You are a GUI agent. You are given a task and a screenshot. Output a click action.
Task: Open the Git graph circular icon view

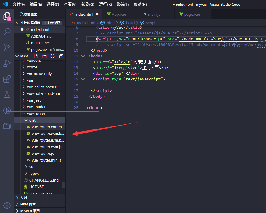(7, 110)
